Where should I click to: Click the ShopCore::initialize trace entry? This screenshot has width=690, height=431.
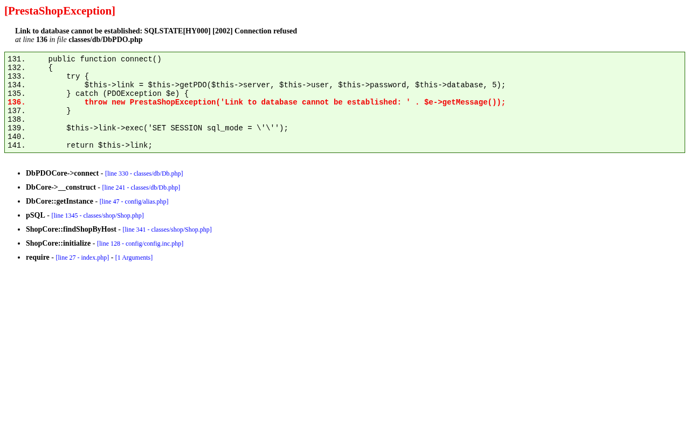58,244
